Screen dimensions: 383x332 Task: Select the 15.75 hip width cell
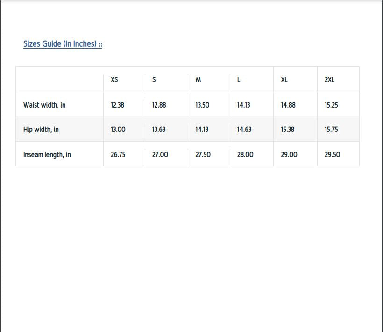click(x=331, y=130)
